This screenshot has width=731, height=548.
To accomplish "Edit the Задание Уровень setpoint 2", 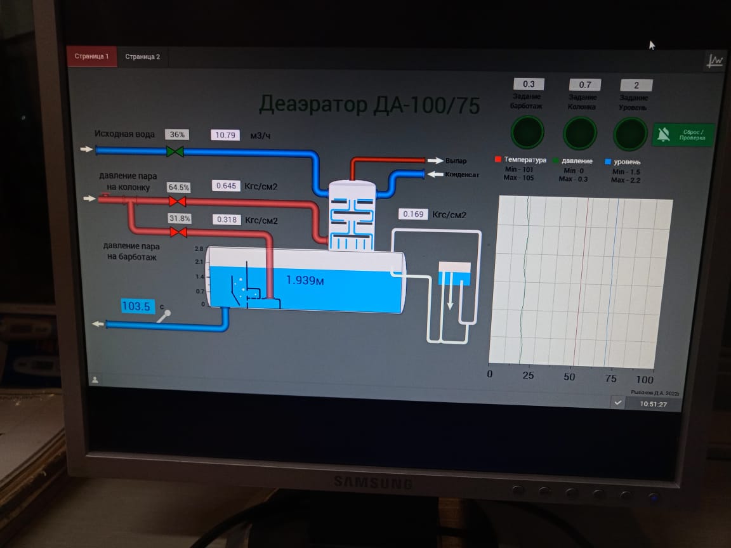I will pos(636,85).
